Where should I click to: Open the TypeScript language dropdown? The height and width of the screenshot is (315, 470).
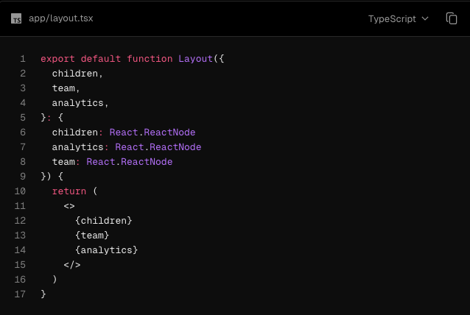398,18
